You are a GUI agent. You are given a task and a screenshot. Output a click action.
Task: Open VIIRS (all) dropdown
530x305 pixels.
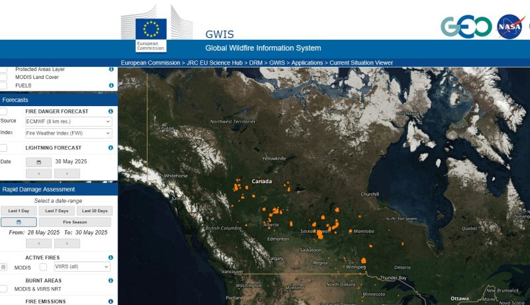82,267
